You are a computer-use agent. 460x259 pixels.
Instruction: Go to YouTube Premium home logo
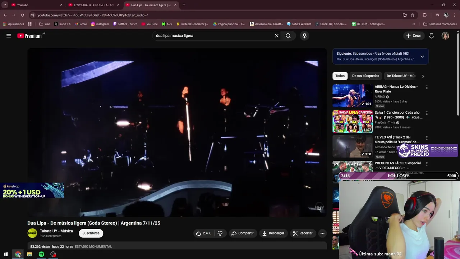point(29,36)
